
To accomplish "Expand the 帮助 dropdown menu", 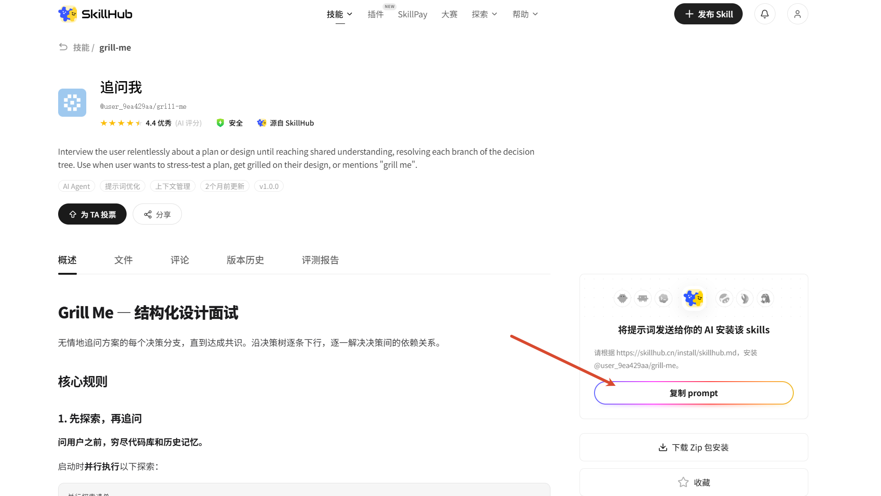I will pos(525,14).
